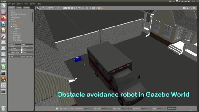Expand the moby model
This screenshot has width=199, height=112.
tap(12, 25)
